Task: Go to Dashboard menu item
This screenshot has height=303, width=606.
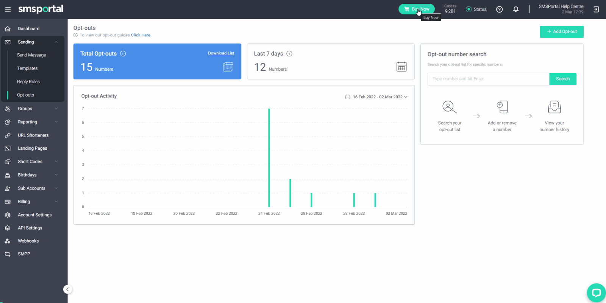Action: [29, 29]
